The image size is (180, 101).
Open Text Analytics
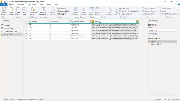(165, 8)
